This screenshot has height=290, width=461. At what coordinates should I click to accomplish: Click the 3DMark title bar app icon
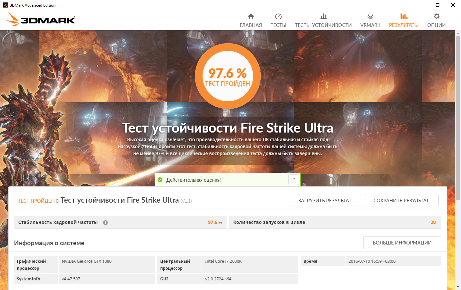(5, 5)
